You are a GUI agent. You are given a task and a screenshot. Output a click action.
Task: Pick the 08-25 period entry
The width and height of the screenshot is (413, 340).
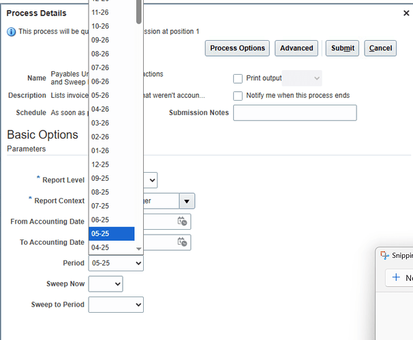(x=112, y=192)
